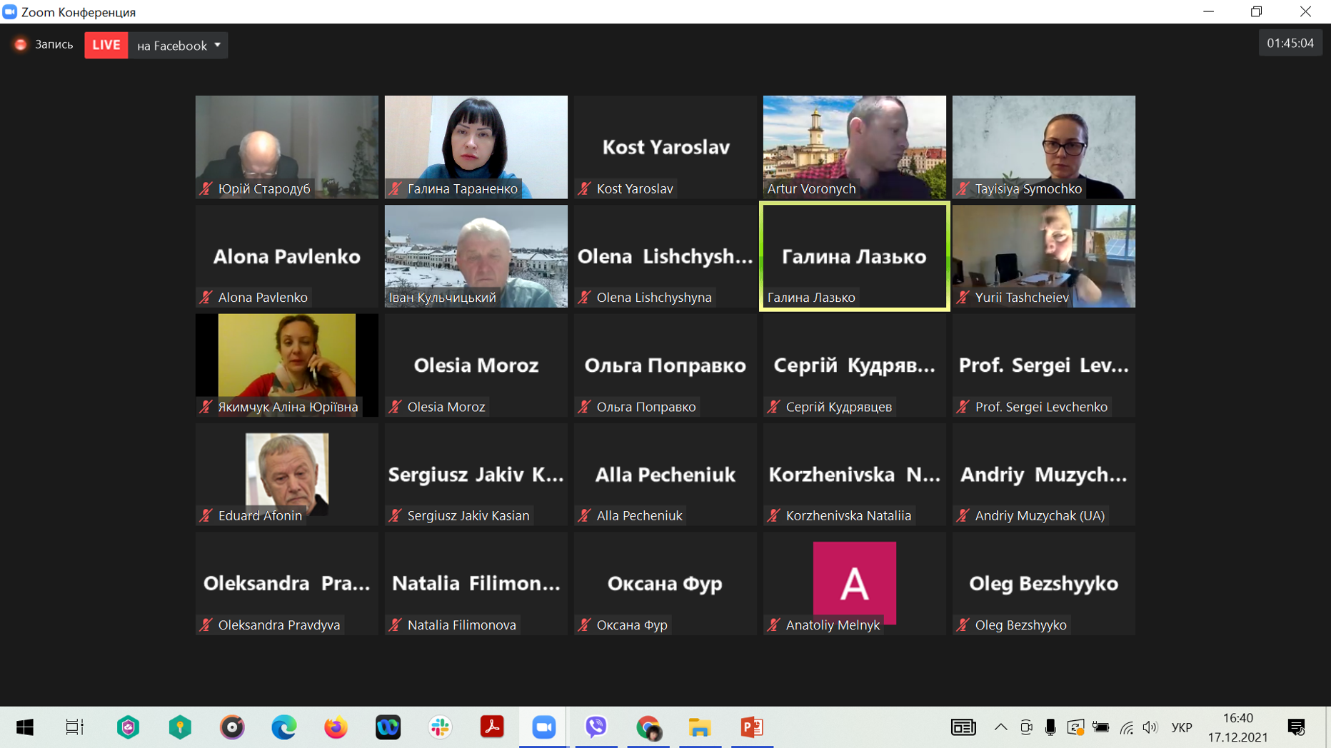Click Yurii Tashcheiev's muted microphone icon

click(963, 297)
